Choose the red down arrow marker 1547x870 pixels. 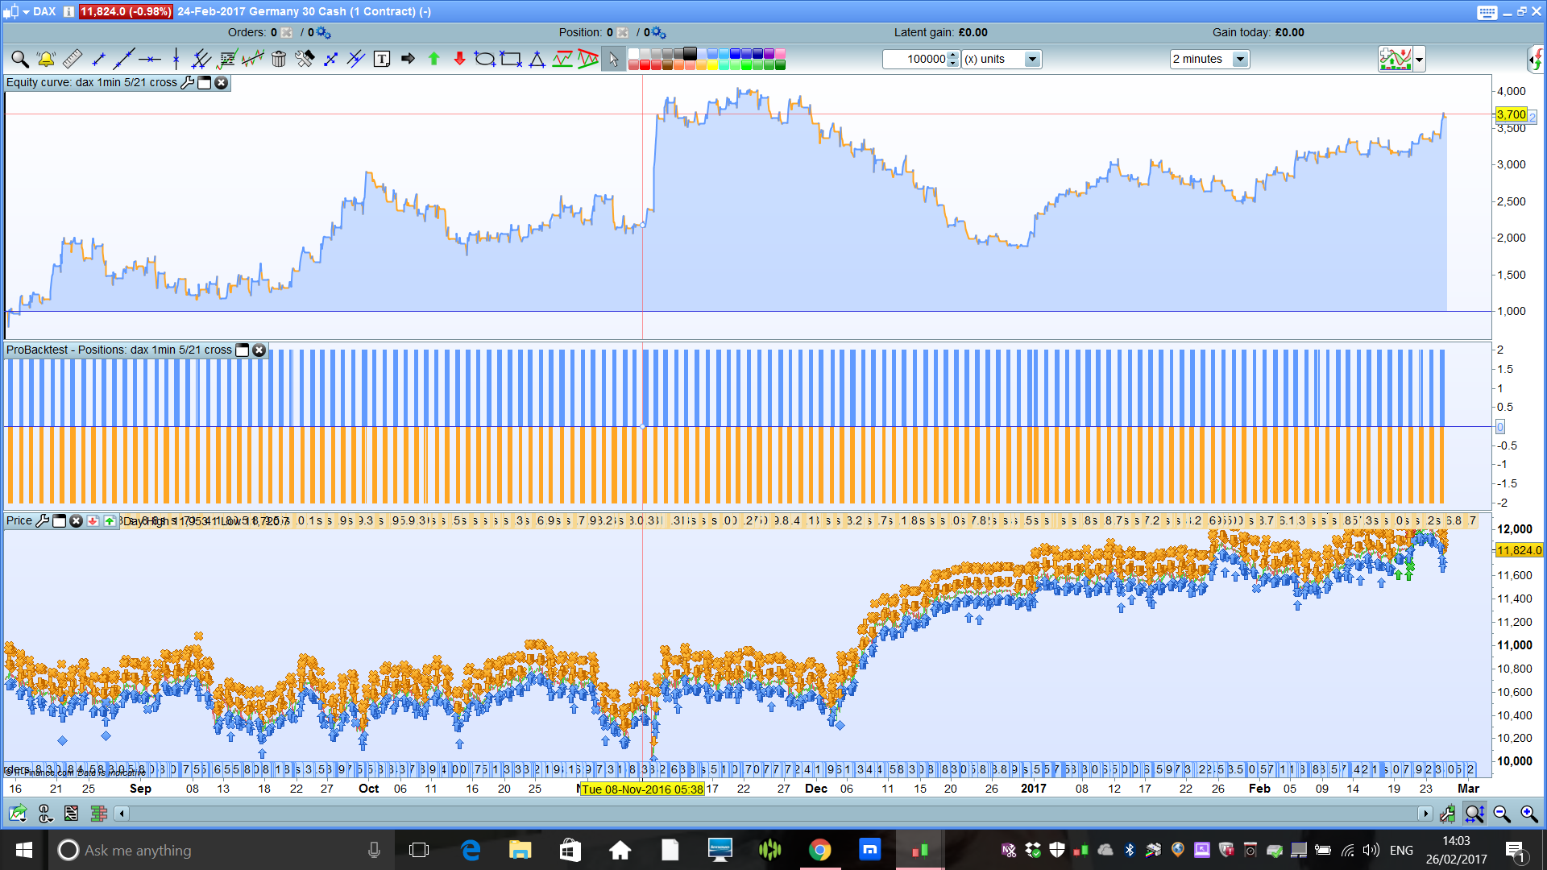coord(459,59)
